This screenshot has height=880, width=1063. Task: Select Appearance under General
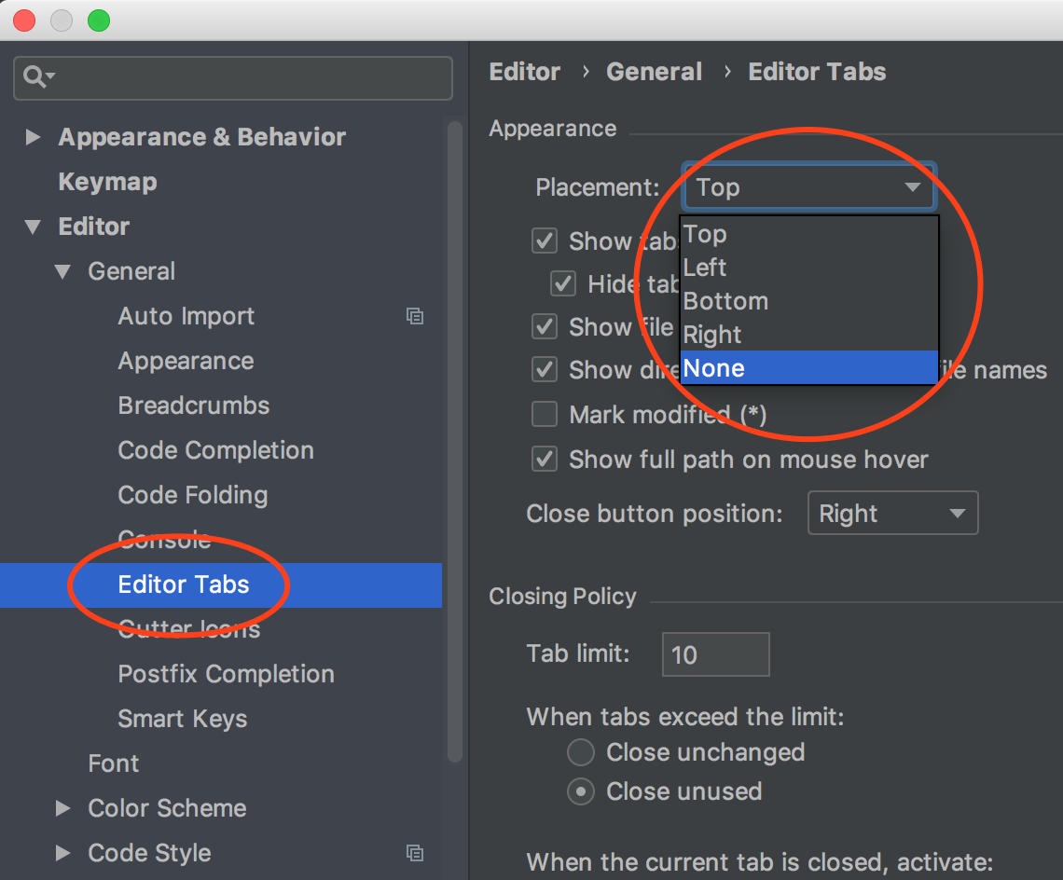click(186, 361)
